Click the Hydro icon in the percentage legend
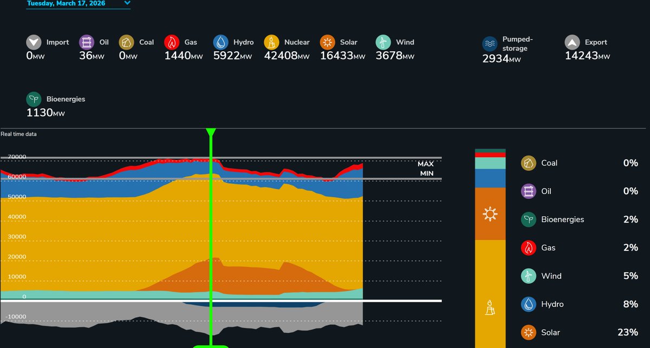Screen dimensions: 650x348 pyautogui.click(x=529, y=304)
